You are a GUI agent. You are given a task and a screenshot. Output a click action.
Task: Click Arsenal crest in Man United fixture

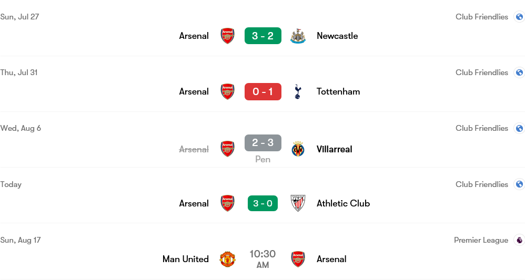pyautogui.click(x=298, y=259)
